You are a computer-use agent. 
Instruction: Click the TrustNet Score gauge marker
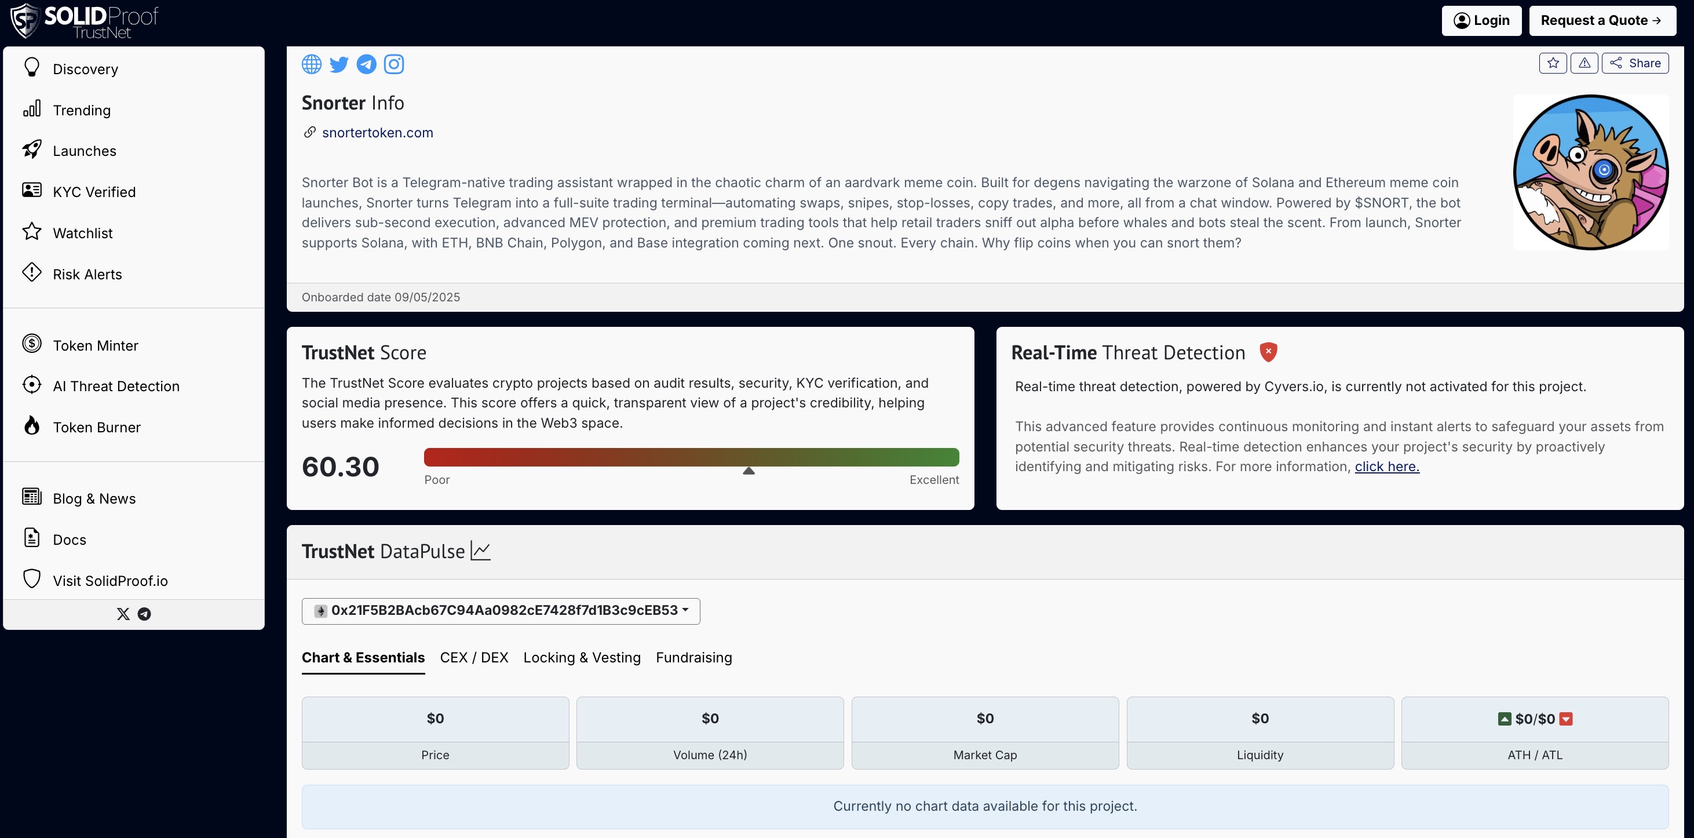748,471
